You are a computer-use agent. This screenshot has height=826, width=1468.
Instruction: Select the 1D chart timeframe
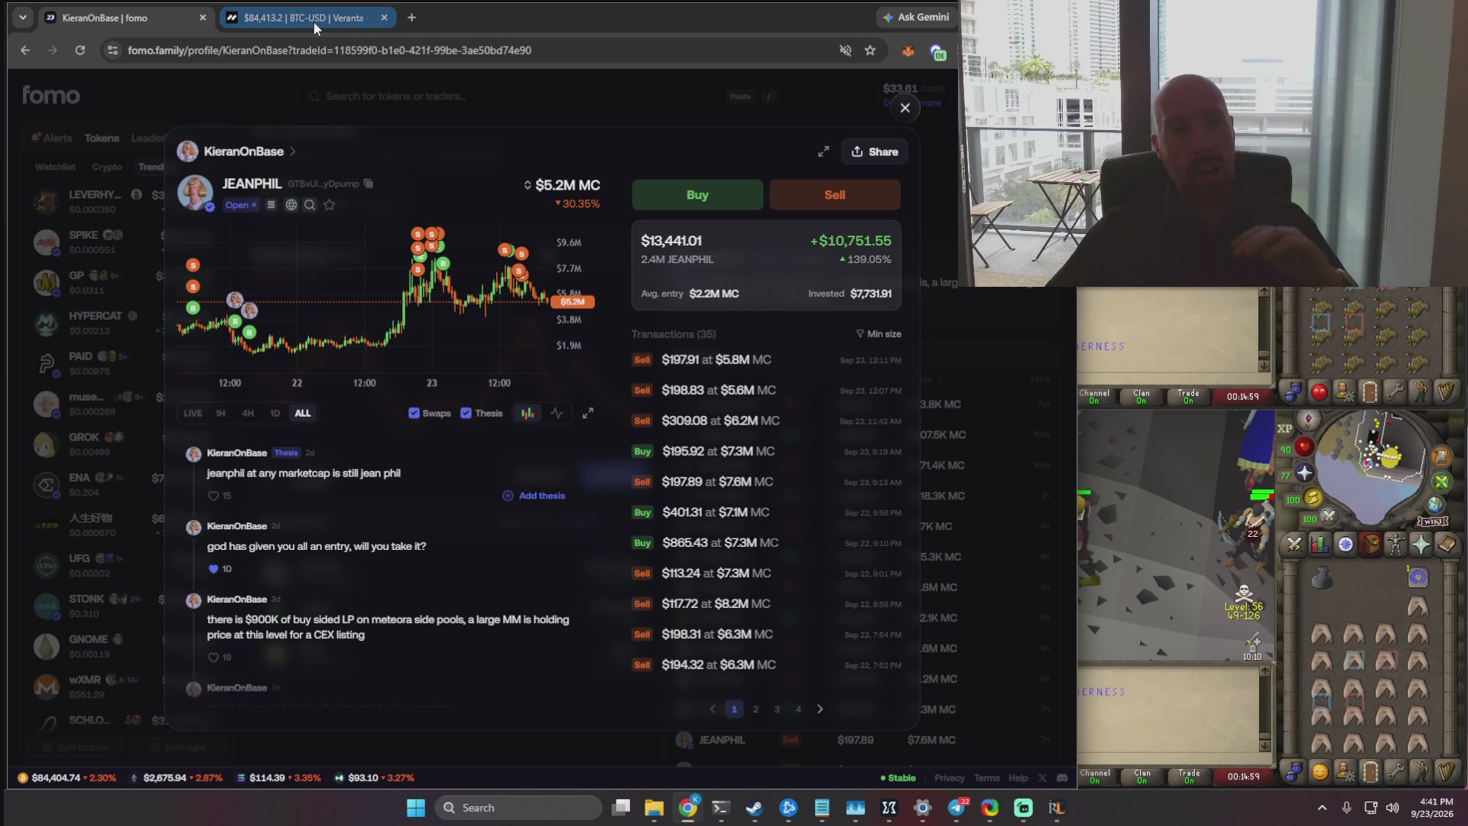point(275,413)
